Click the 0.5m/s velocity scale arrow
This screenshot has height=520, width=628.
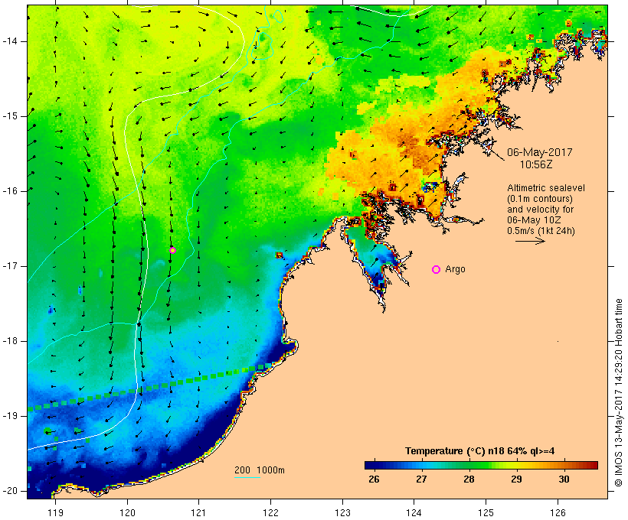pyautogui.click(x=530, y=241)
